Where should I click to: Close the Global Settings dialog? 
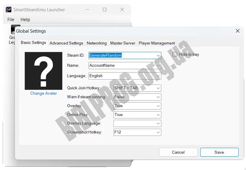click(x=237, y=31)
